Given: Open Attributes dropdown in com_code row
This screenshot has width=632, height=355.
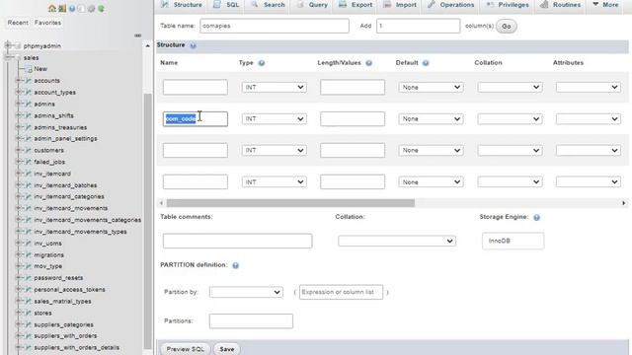Looking at the screenshot, I should tap(588, 118).
